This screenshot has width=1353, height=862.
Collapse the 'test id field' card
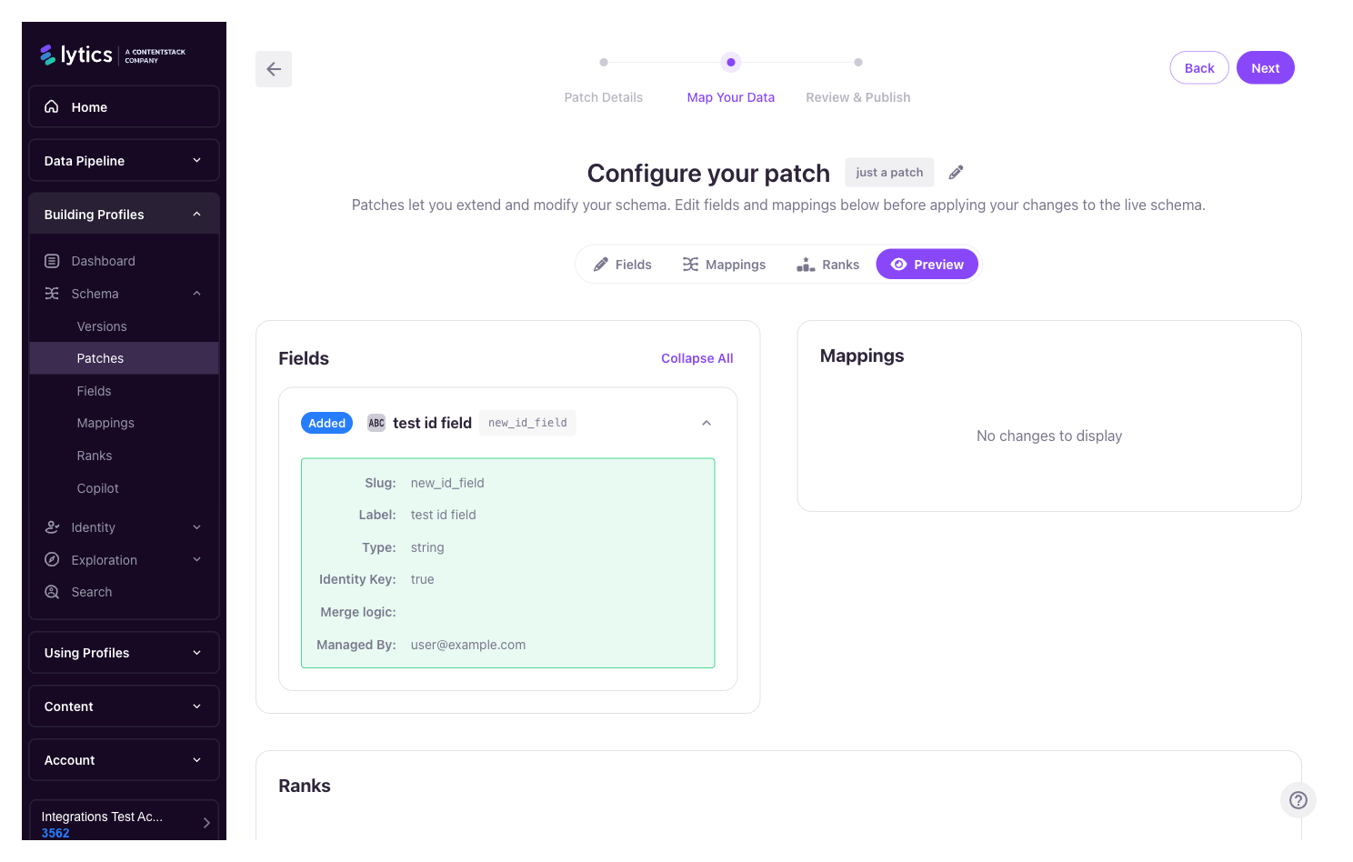point(707,423)
